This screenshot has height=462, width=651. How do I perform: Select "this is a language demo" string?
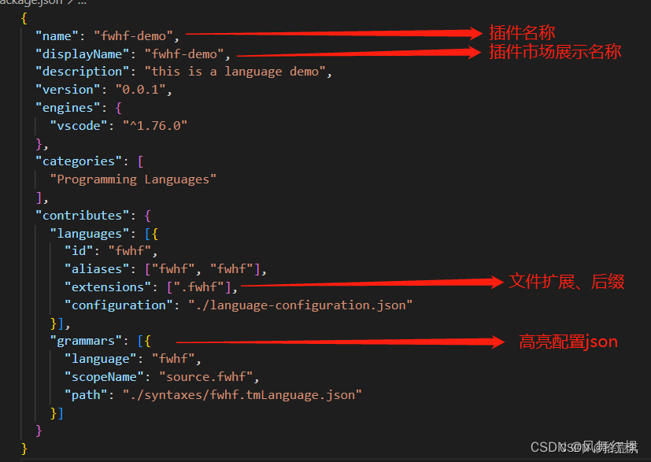[235, 72]
